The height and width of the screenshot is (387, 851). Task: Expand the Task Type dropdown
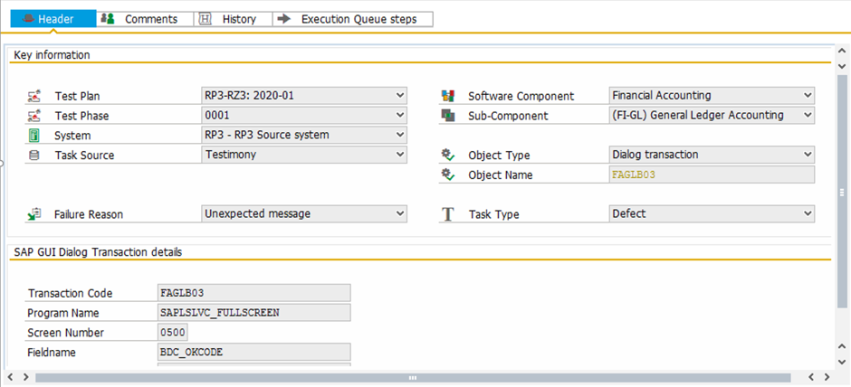click(808, 213)
